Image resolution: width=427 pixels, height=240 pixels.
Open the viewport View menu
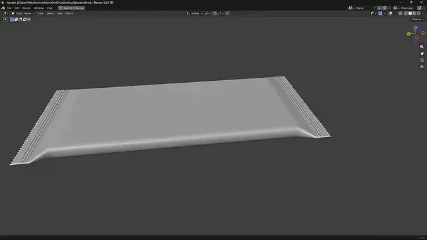[x=40, y=13]
